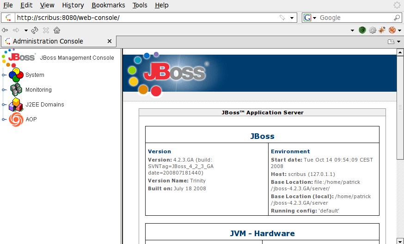Screen dimensions: 404x244
Task: Go to the home page icon
Action: [x=57, y=30]
